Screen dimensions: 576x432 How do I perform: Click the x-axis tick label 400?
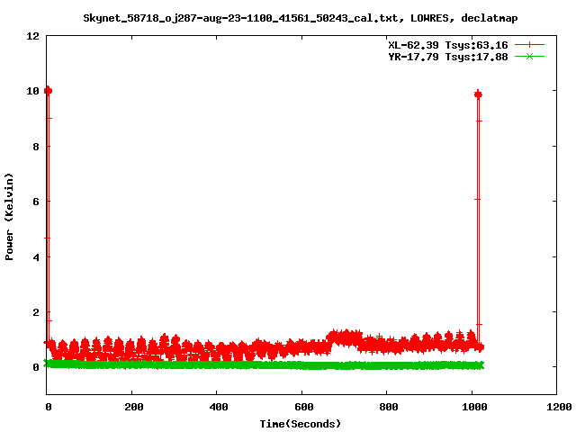point(218,407)
